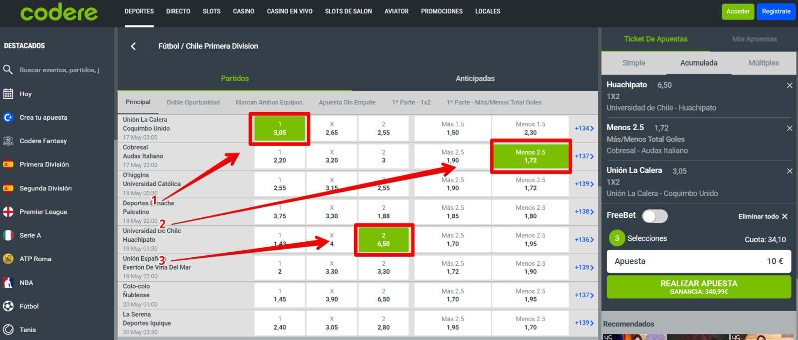Click the Regístrate button
This screenshot has width=798, height=340.
(776, 11)
